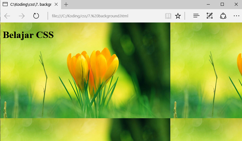Go forward with the arrow button
Viewport: 242px width, 141px height.
[x=22, y=16]
